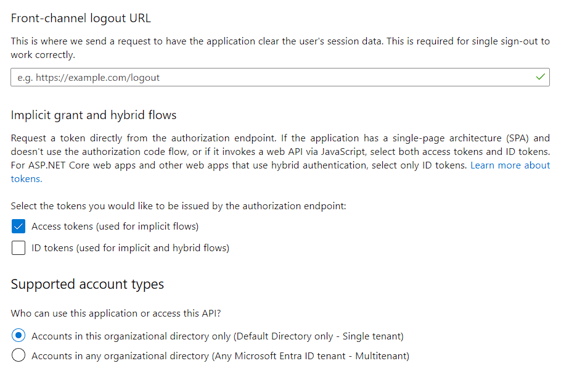Choose the Multitenant radio button
The height and width of the screenshot is (366, 569).
pos(18,355)
